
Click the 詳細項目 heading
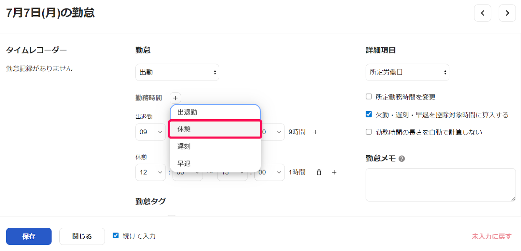[x=381, y=50]
